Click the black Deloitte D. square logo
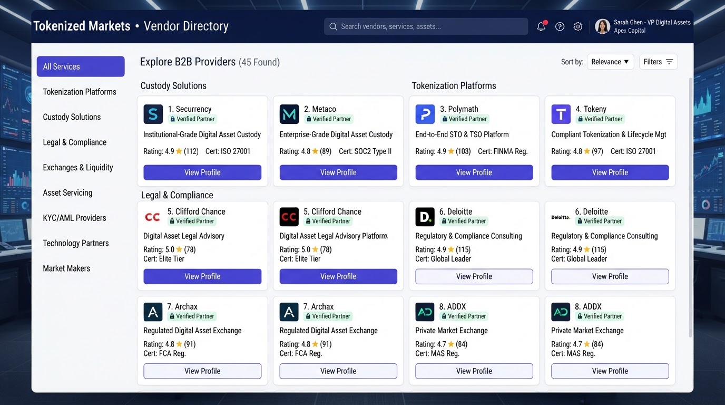The image size is (725, 405). coord(425,217)
